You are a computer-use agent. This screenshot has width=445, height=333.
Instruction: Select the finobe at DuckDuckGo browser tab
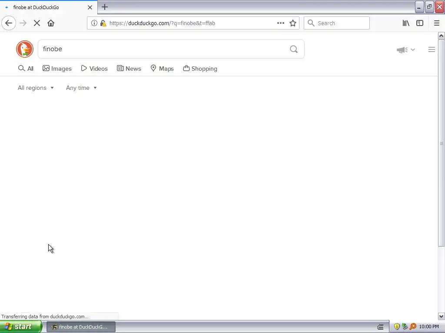tap(48, 7)
